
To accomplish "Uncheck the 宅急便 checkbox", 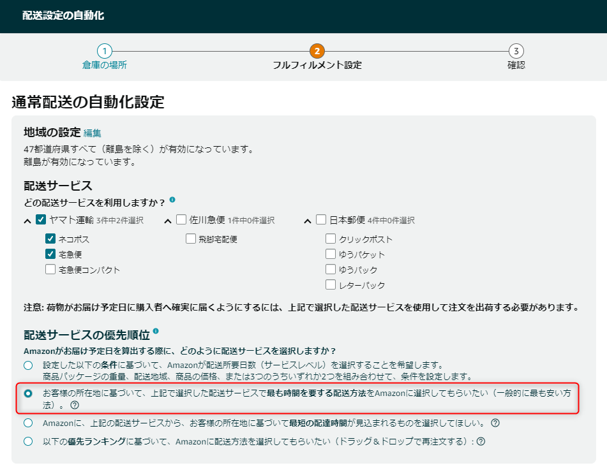I will (50, 254).
